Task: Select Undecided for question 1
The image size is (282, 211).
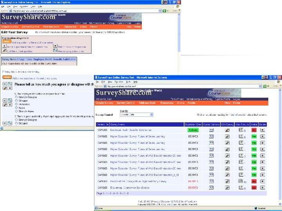Action: point(16,104)
